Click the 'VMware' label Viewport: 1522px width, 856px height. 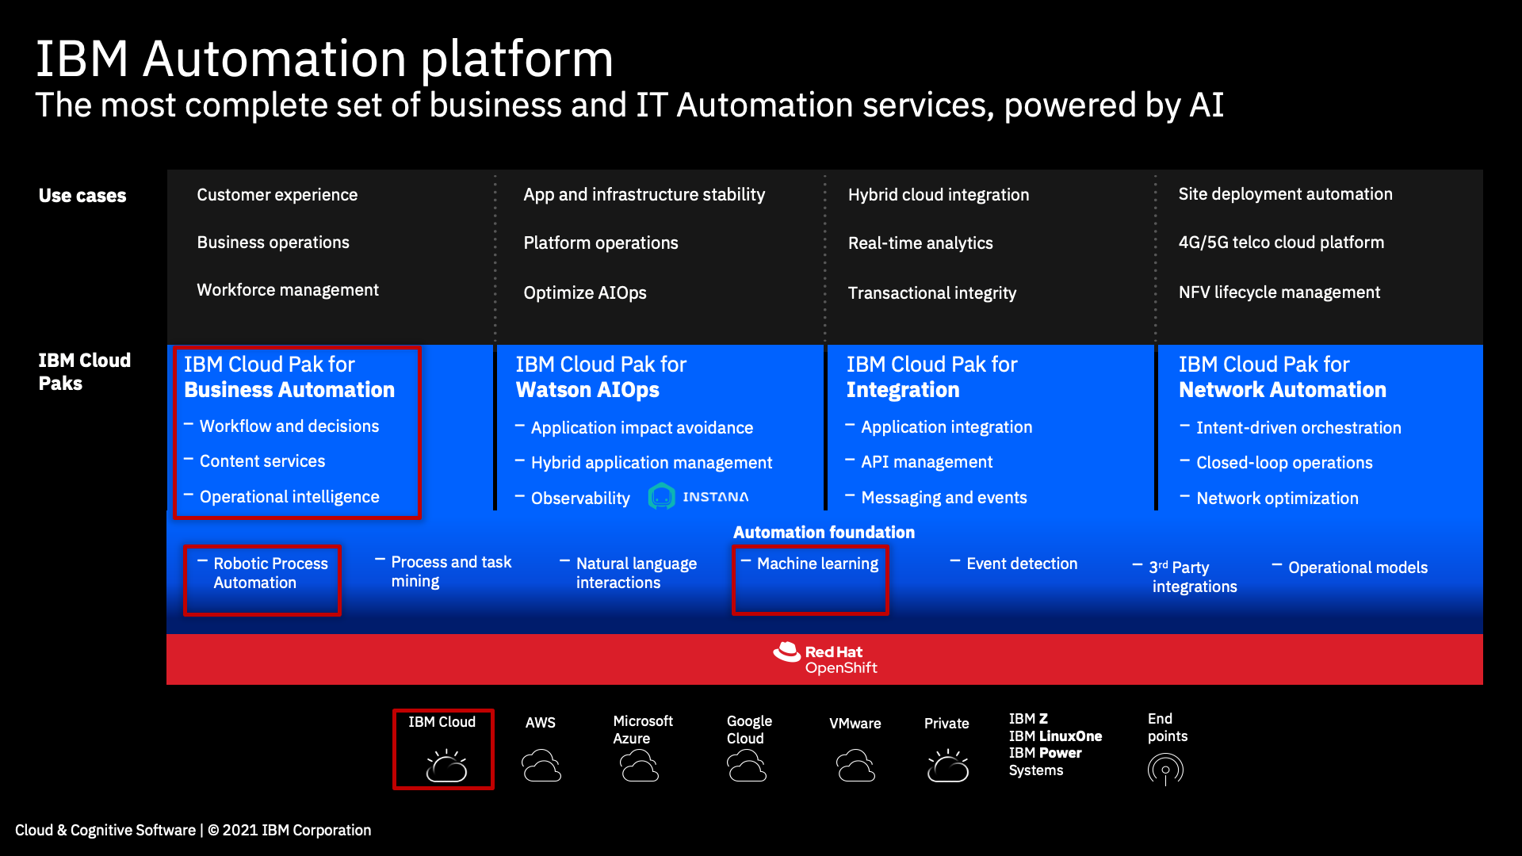(855, 724)
